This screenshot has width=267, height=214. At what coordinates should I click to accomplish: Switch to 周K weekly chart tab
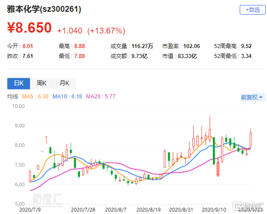[x=41, y=83]
